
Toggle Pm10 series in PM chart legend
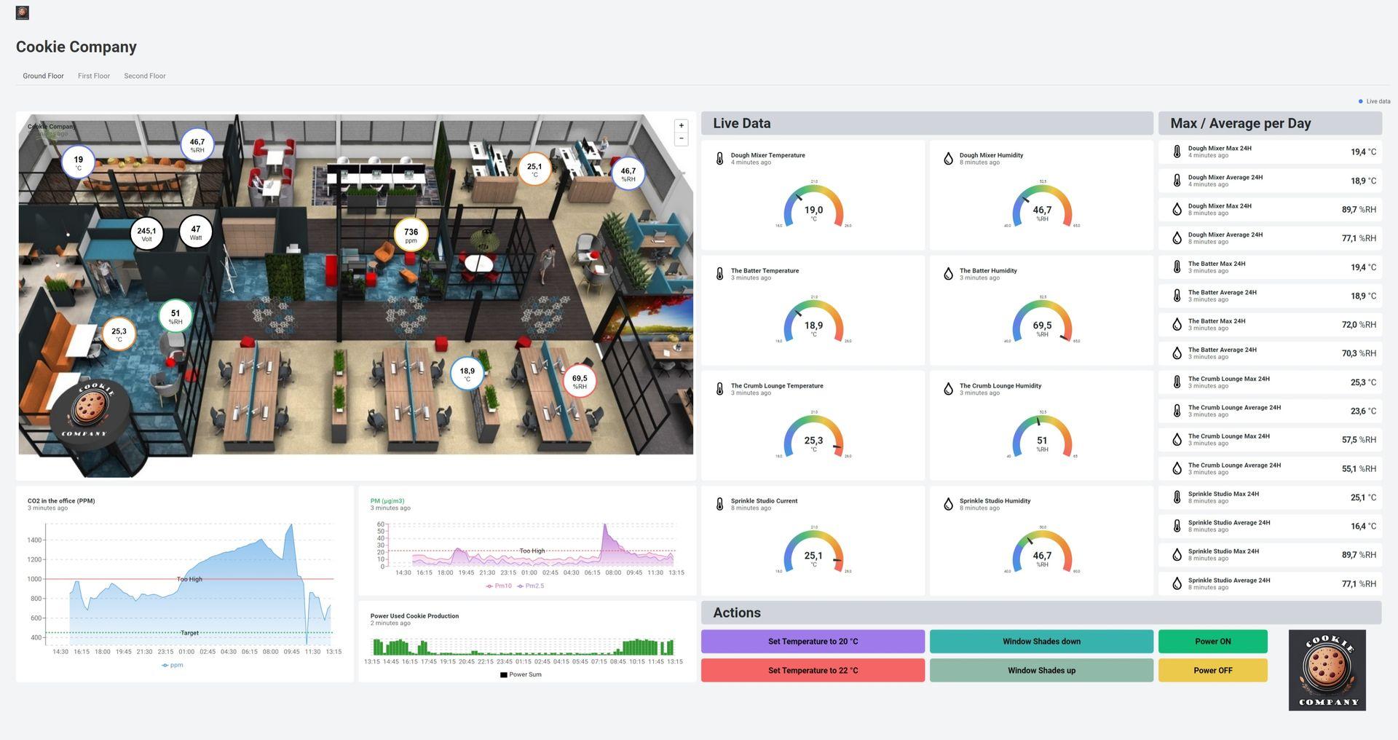(x=499, y=586)
